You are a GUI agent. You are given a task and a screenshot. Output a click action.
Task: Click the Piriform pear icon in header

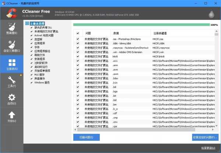pos(211,14)
